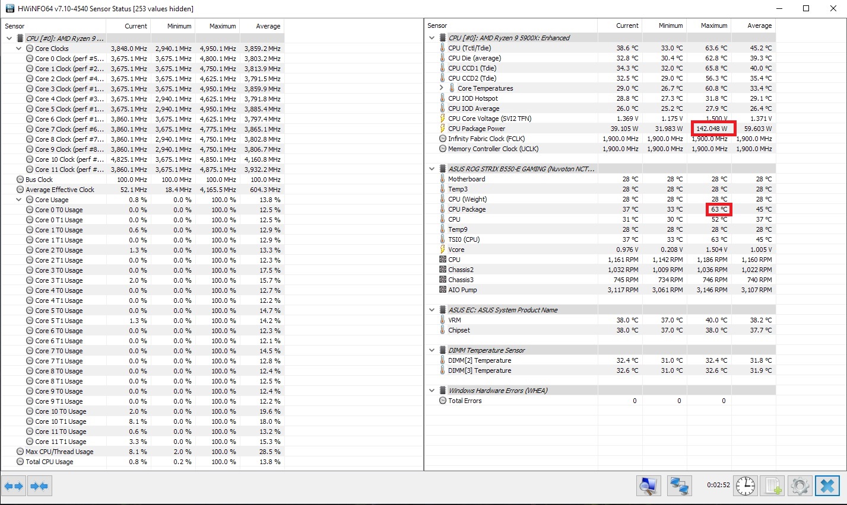Screen dimensions: 847x505
Task: Click the collapse columns arrows button
Action: [39, 486]
